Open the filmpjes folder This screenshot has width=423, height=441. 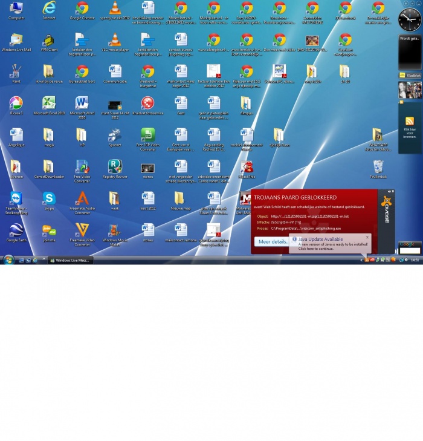tap(247, 106)
